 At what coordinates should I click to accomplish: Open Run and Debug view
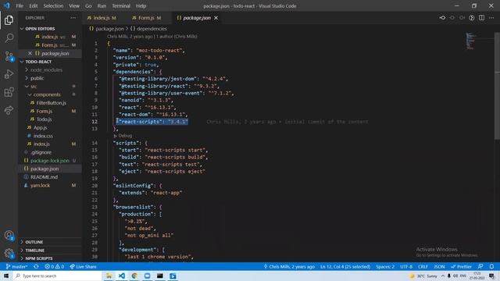coord(9,74)
